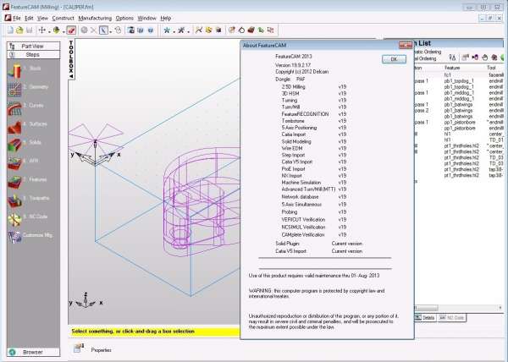Image resolution: width=508 pixels, height=362 pixels.
Task: Select the fc1 feature row
Action: point(460,74)
